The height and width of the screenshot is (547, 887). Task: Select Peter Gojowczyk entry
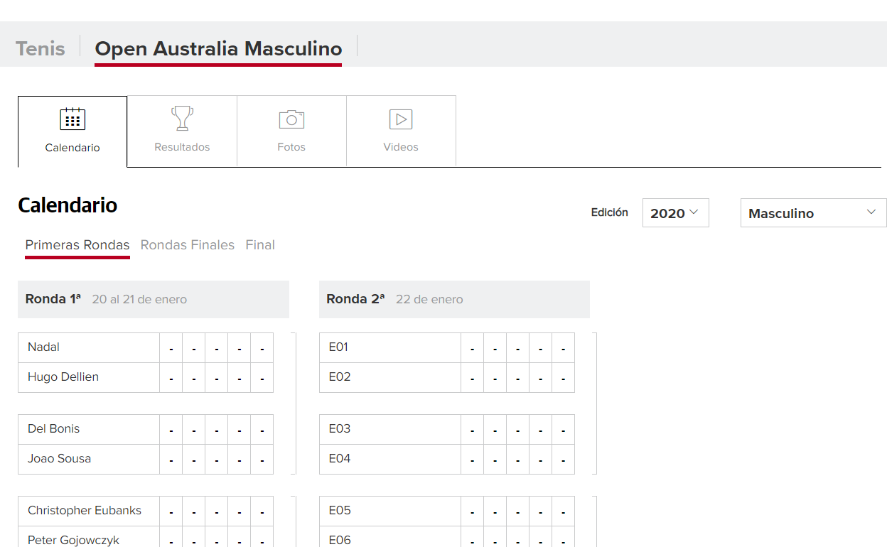click(x=74, y=539)
